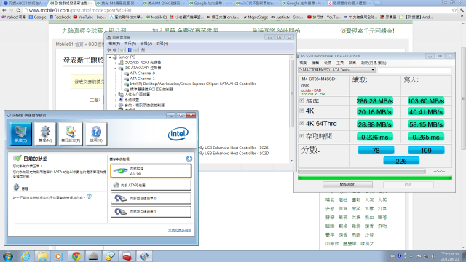
Task: Toggle the 4K test checkbox
Action: 301,111
